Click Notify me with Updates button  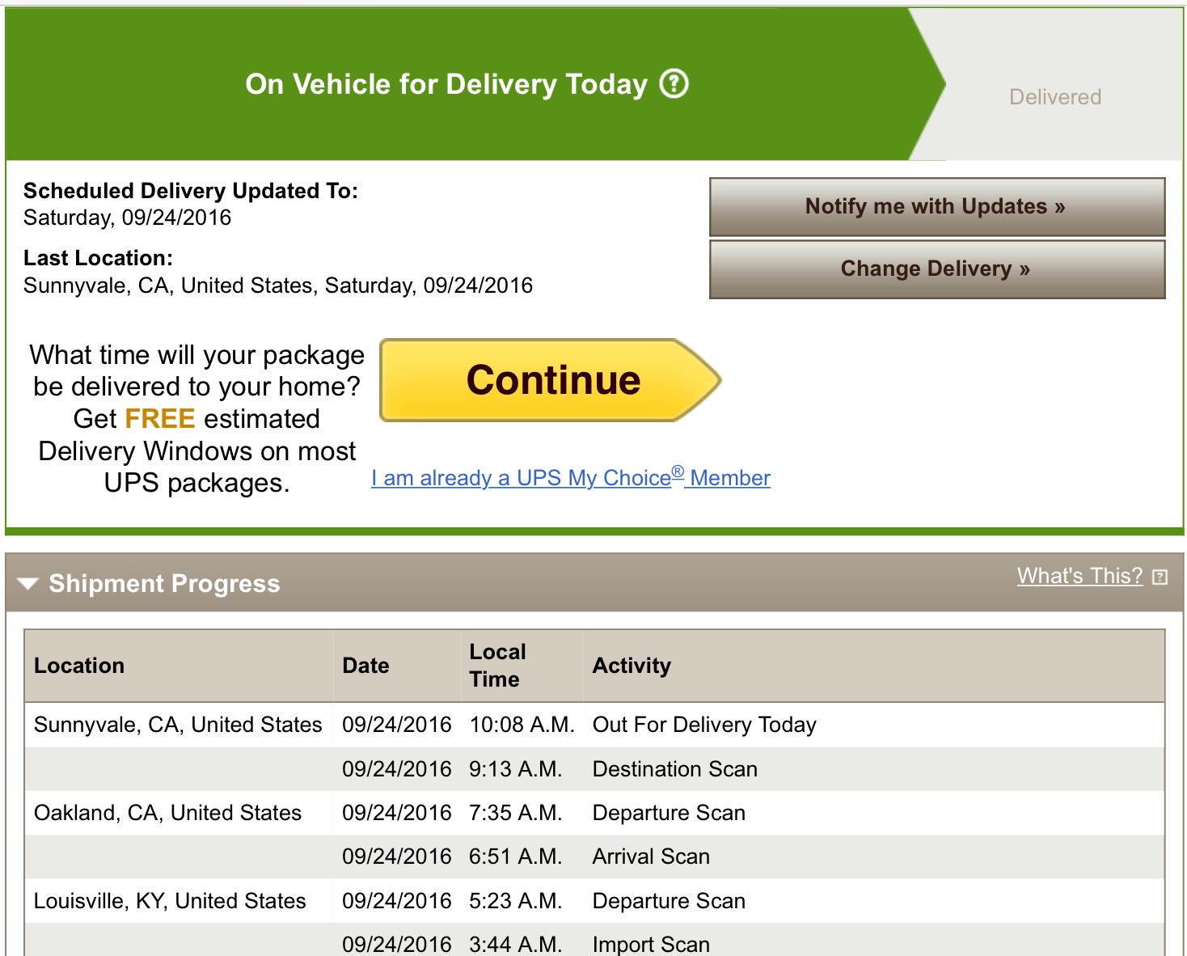tap(937, 207)
